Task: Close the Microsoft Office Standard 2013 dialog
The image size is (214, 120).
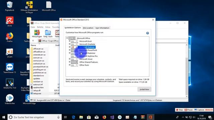Action: click(153, 20)
